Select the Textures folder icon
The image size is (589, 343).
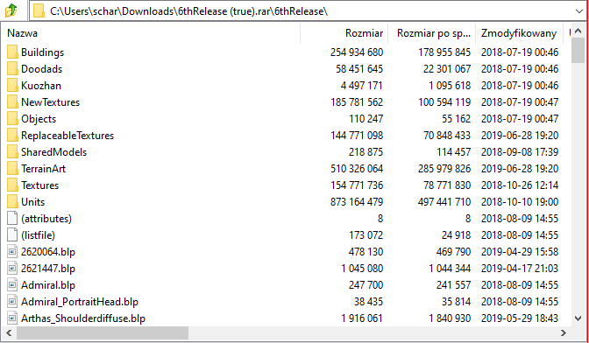[x=12, y=185]
